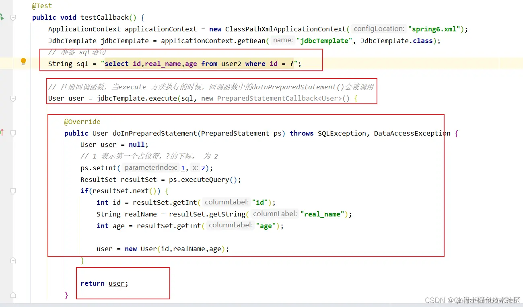Screen dimensions: 523x307
Task: Click the run test gutter icon beside testCallback
Action: click(x=2, y=17)
